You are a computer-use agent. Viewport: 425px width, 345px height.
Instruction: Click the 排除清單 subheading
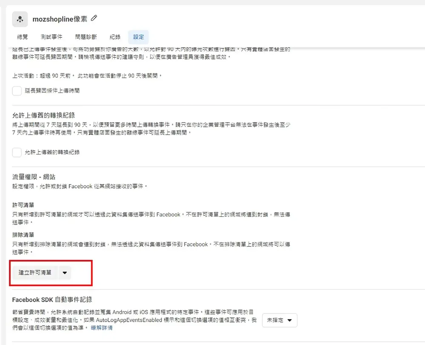[23, 235]
